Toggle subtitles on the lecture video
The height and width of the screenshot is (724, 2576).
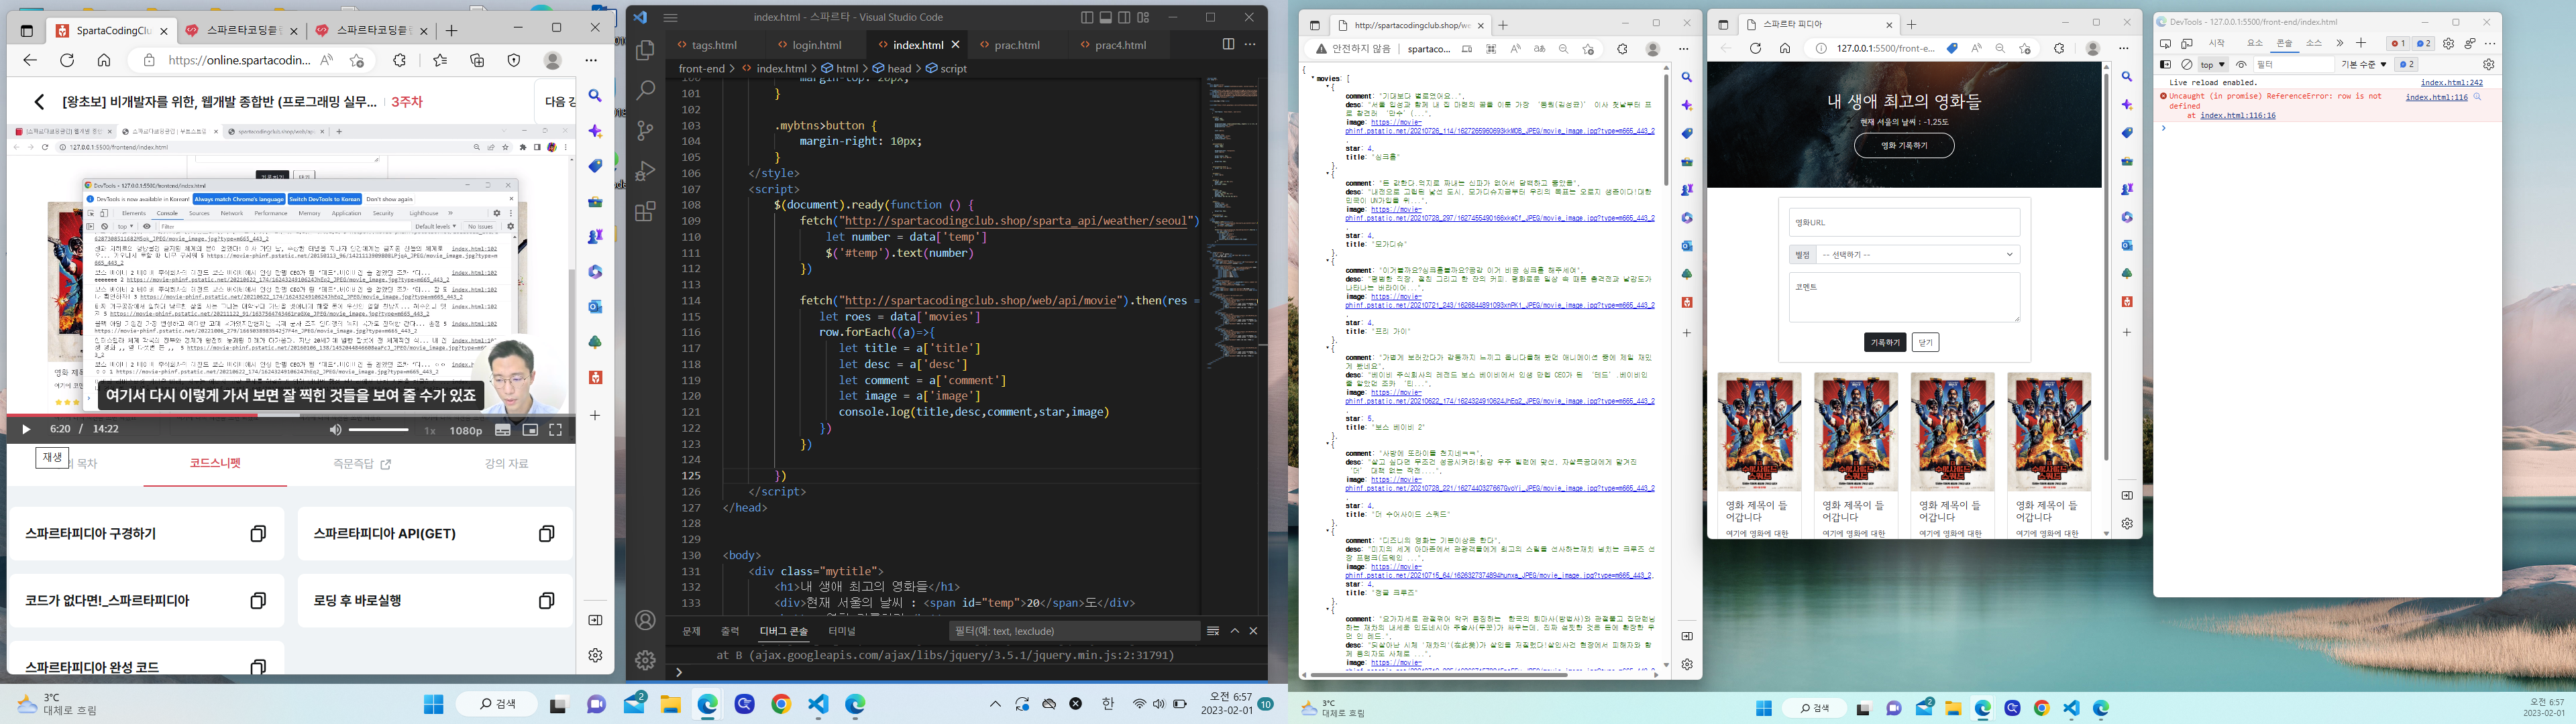coord(503,430)
